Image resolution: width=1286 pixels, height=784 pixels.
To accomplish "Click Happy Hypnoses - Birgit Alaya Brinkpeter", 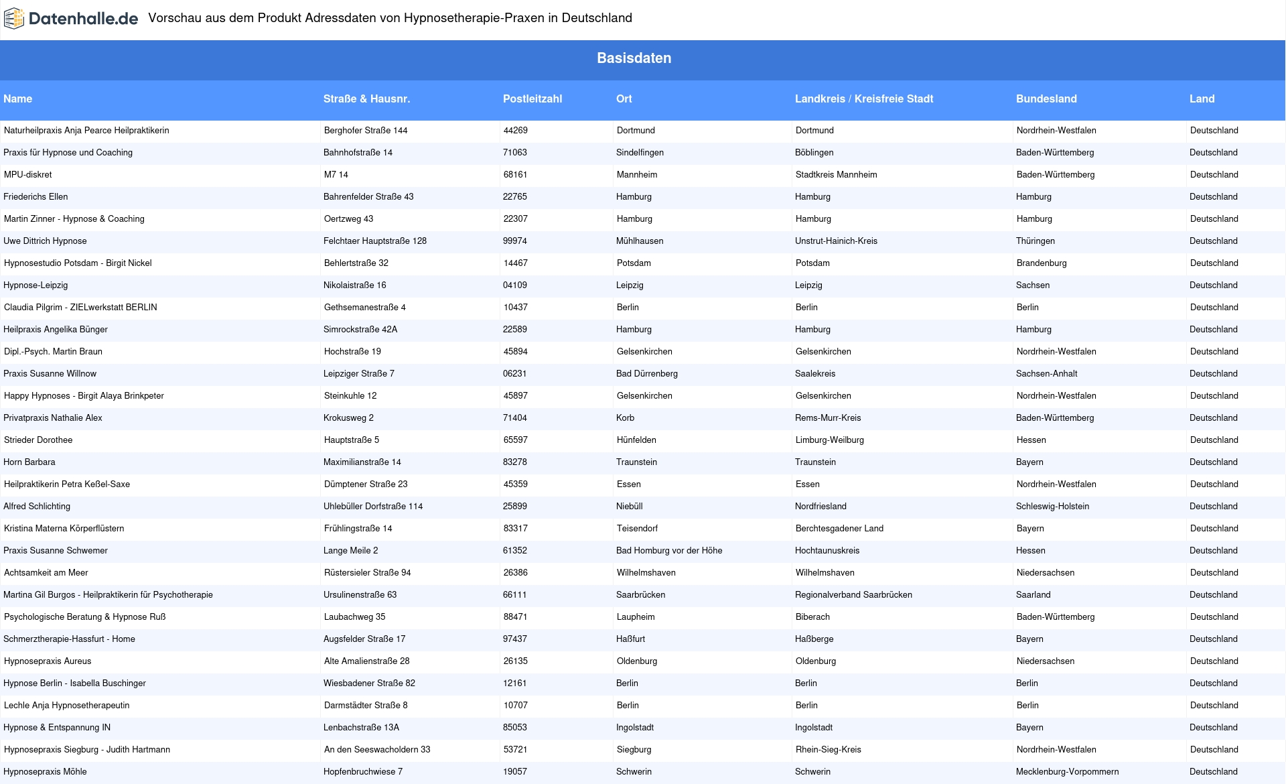I will [84, 396].
